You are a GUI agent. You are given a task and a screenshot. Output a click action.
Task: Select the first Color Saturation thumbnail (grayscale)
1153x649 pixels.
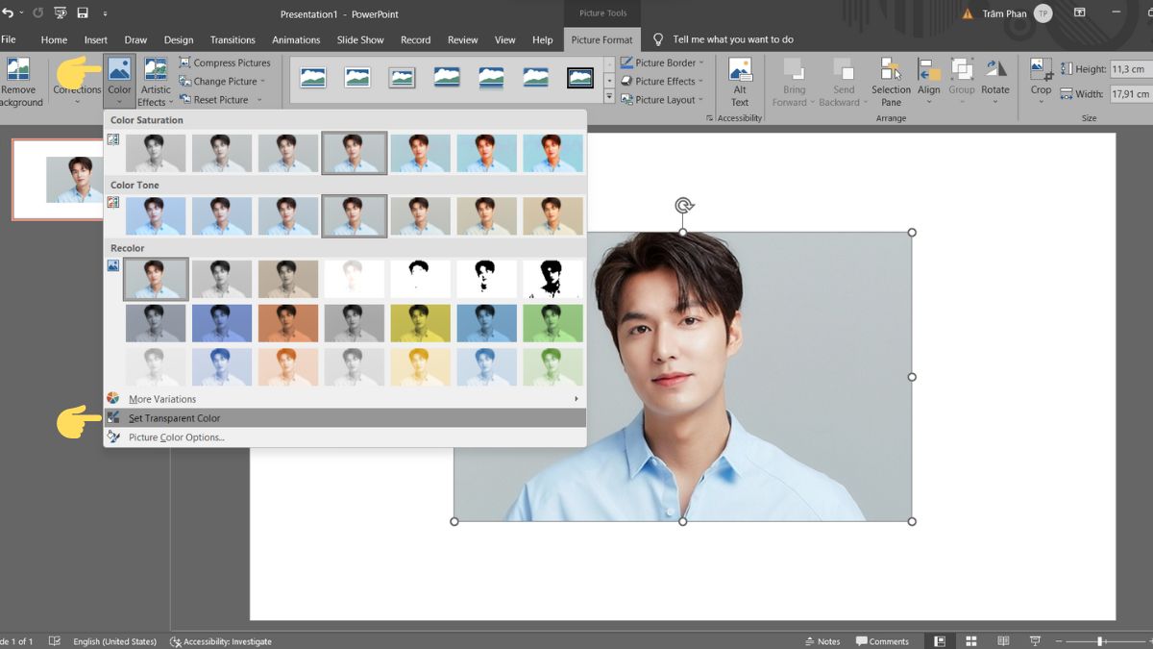tap(155, 153)
